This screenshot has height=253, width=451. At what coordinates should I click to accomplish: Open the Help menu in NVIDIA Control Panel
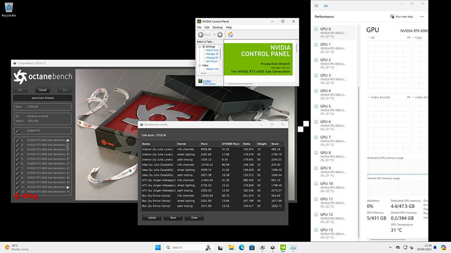point(230,27)
